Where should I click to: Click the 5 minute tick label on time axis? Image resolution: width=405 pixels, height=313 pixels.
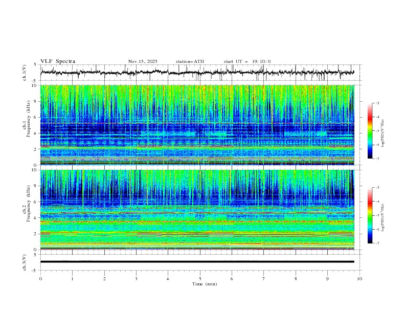(200, 279)
